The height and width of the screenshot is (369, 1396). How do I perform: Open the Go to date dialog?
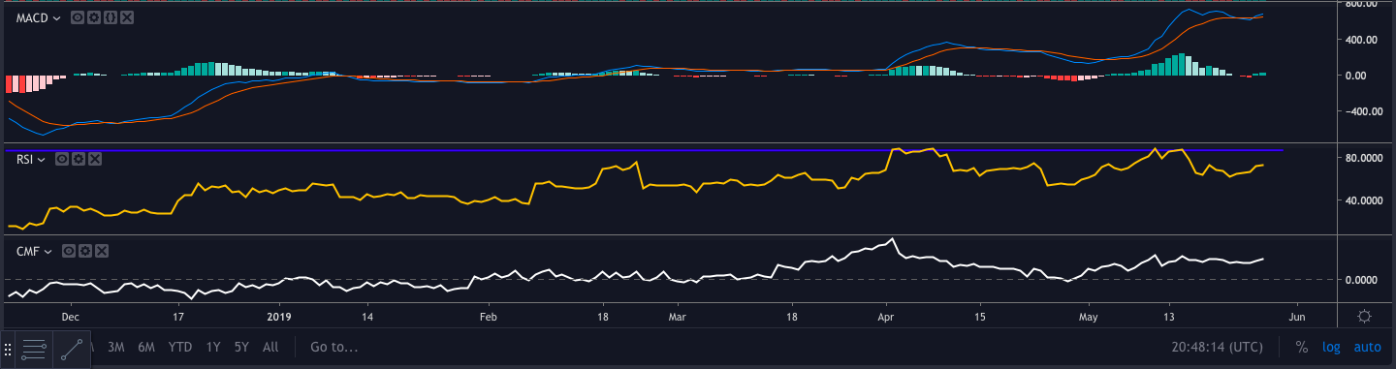(x=334, y=347)
